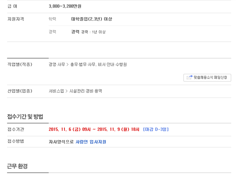Click the 산업별(업종) row label
This screenshot has width=236, height=174.
pos(20,91)
